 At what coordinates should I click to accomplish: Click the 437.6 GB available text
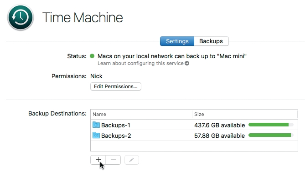220,125
